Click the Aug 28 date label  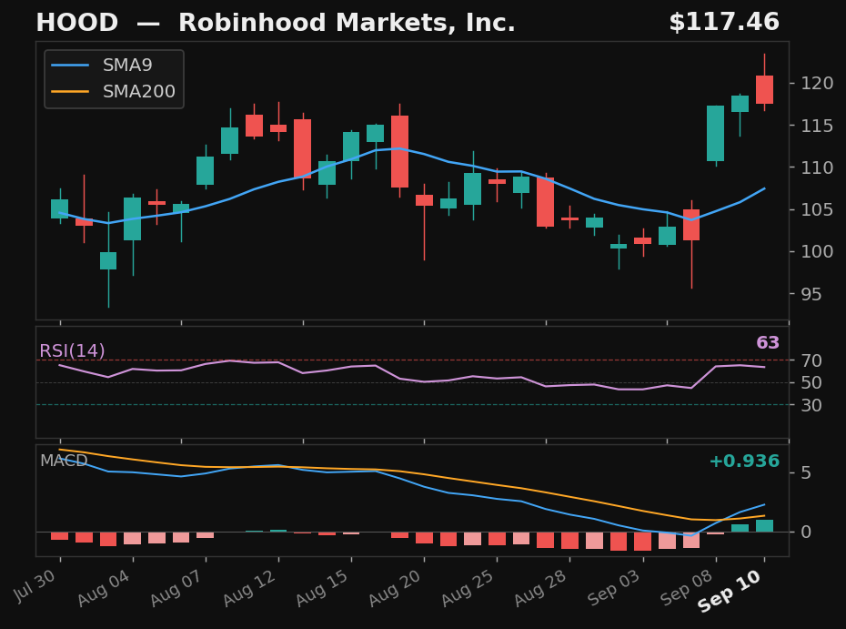[540, 588]
